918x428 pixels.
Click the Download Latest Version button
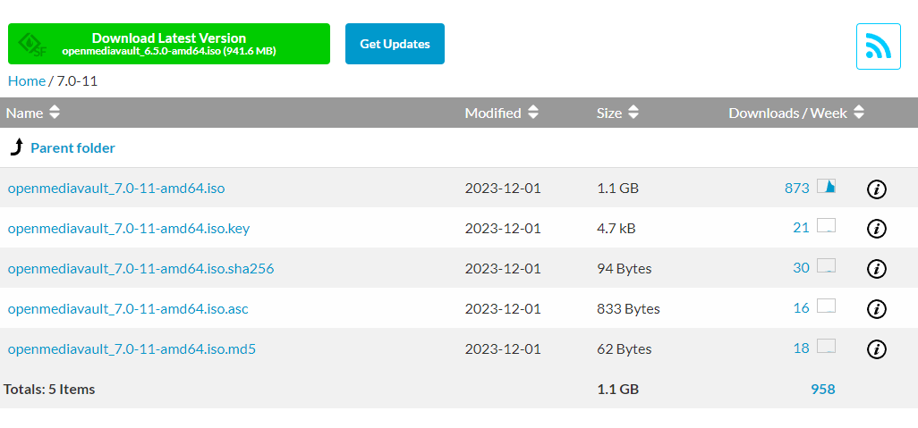click(x=168, y=44)
